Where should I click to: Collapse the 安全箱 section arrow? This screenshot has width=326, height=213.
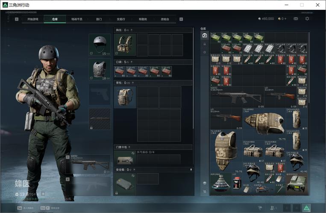[x=191, y=169]
